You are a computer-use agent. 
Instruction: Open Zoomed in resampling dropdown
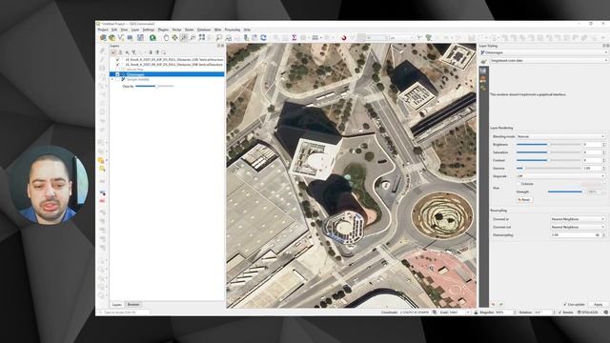pyautogui.click(x=578, y=219)
